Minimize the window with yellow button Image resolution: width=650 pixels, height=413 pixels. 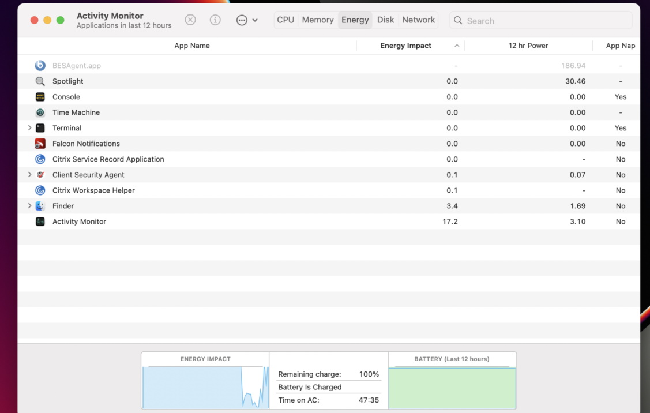click(47, 20)
